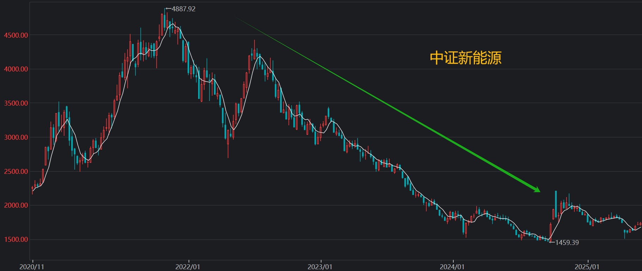Select the 4000.00 price axis label

pyautogui.click(x=16, y=69)
